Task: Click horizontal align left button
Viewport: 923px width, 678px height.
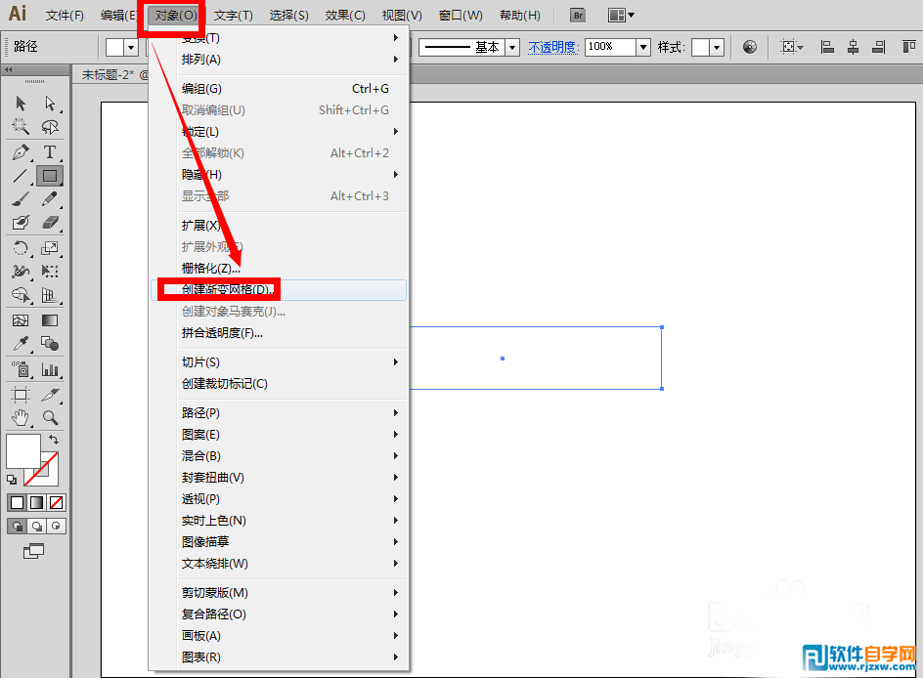Action: pos(827,47)
